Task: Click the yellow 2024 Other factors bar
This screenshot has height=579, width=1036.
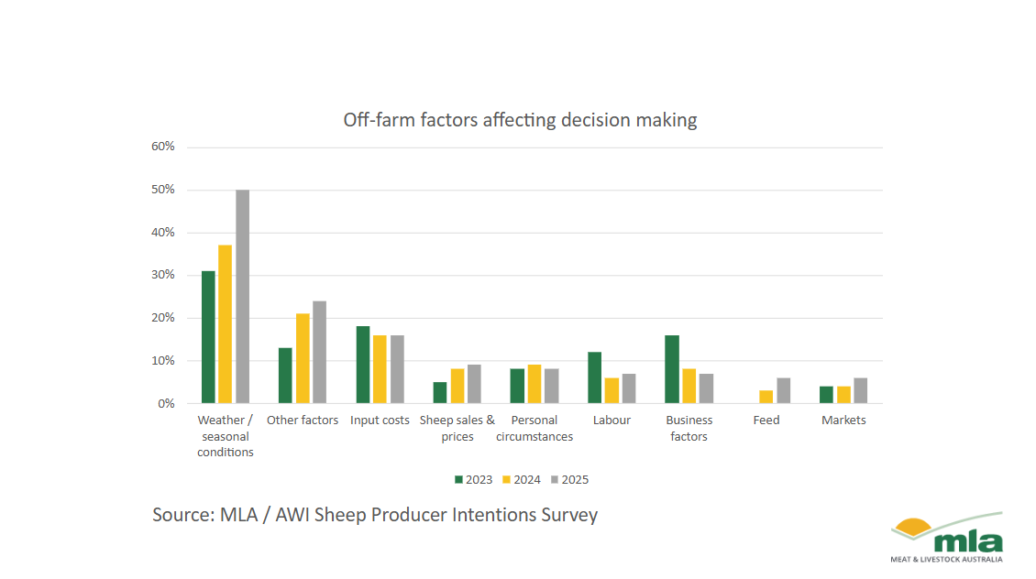Action: [303, 358]
